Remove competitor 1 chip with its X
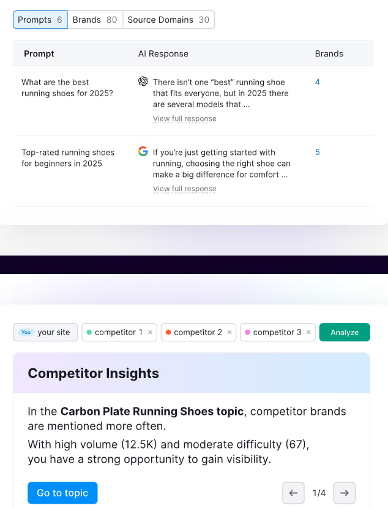Image resolution: width=388 pixels, height=508 pixels. (x=150, y=332)
